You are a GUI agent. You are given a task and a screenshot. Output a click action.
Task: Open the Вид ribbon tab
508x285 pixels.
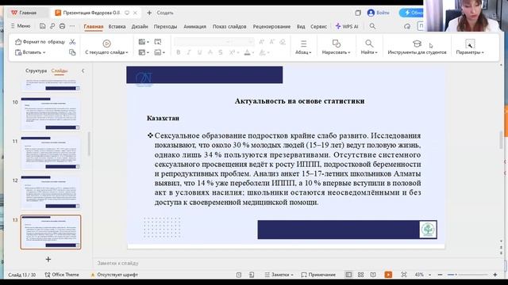[x=301, y=26]
